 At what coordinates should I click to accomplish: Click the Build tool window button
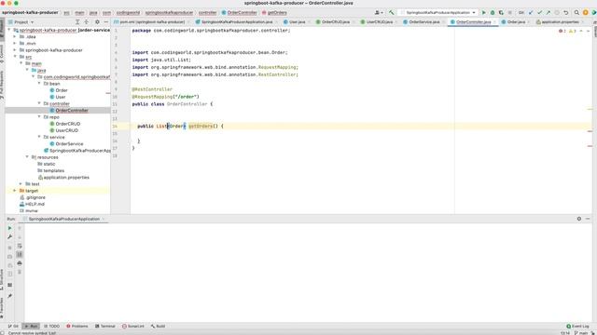[158, 327]
